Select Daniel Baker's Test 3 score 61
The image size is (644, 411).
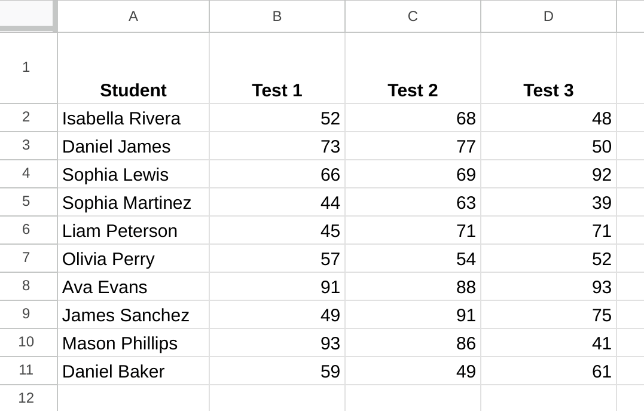[x=549, y=371]
